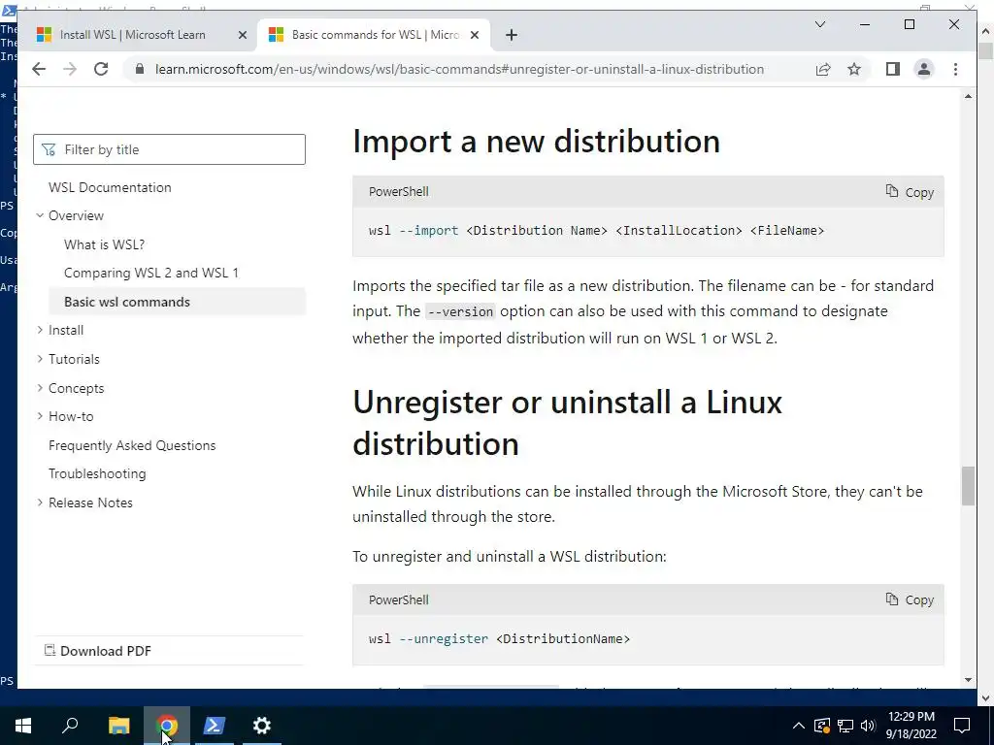Open Settings from the taskbar gear

point(262,726)
